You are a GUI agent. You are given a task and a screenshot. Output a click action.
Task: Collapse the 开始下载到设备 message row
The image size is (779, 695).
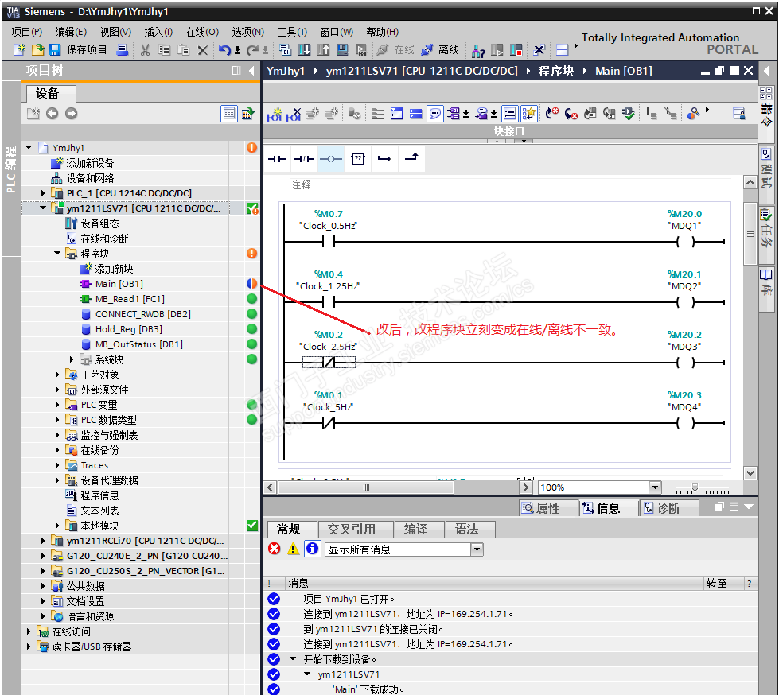tap(293, 658)
